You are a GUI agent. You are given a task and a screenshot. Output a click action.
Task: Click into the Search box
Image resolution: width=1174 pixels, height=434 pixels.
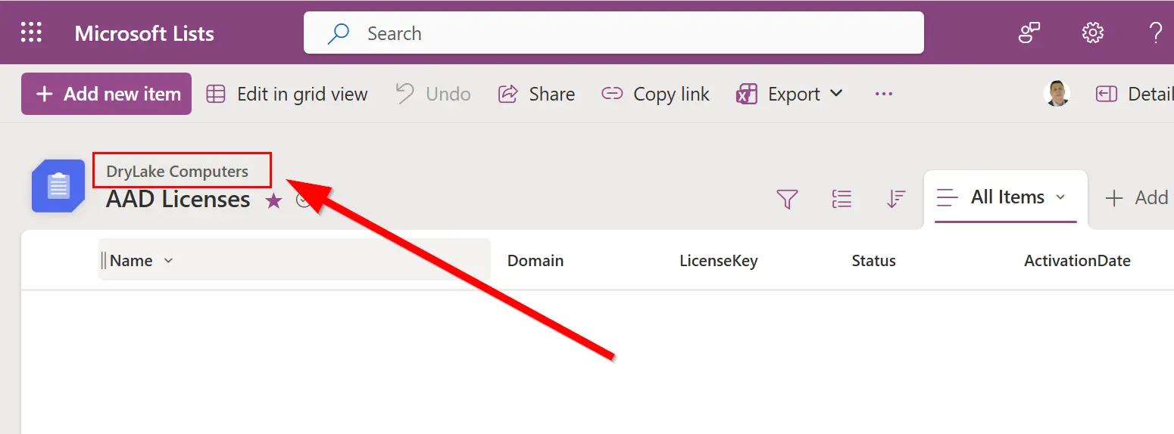(614, 33)
